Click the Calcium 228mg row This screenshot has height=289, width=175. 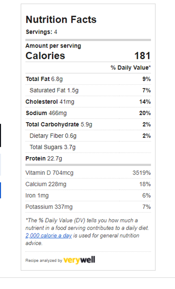pos(88,184)
